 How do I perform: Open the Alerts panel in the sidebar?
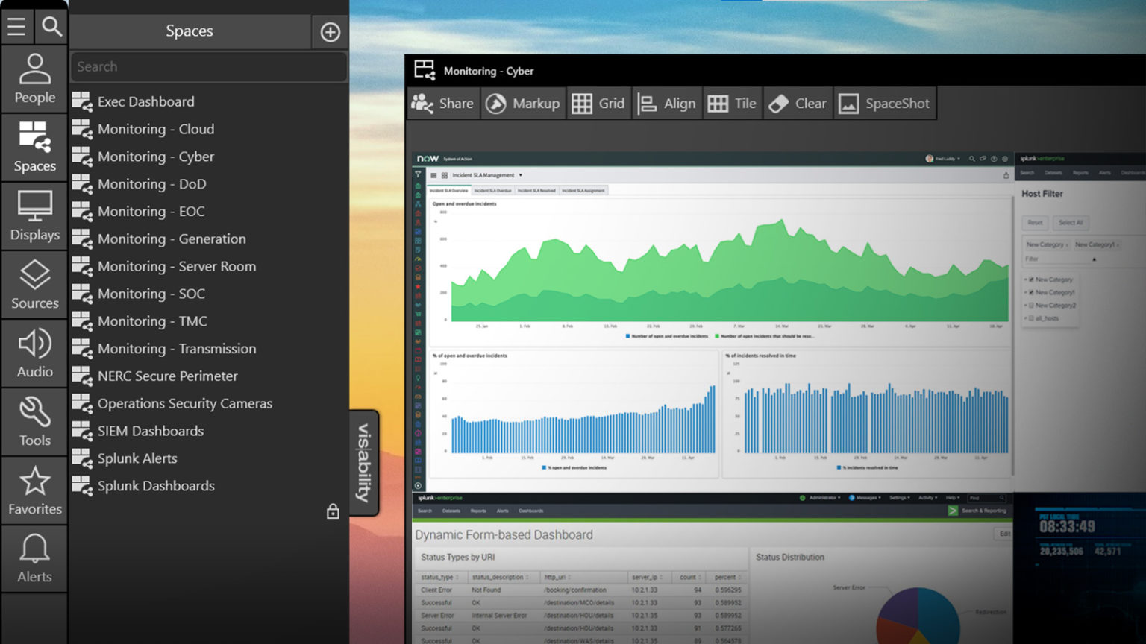34,558
